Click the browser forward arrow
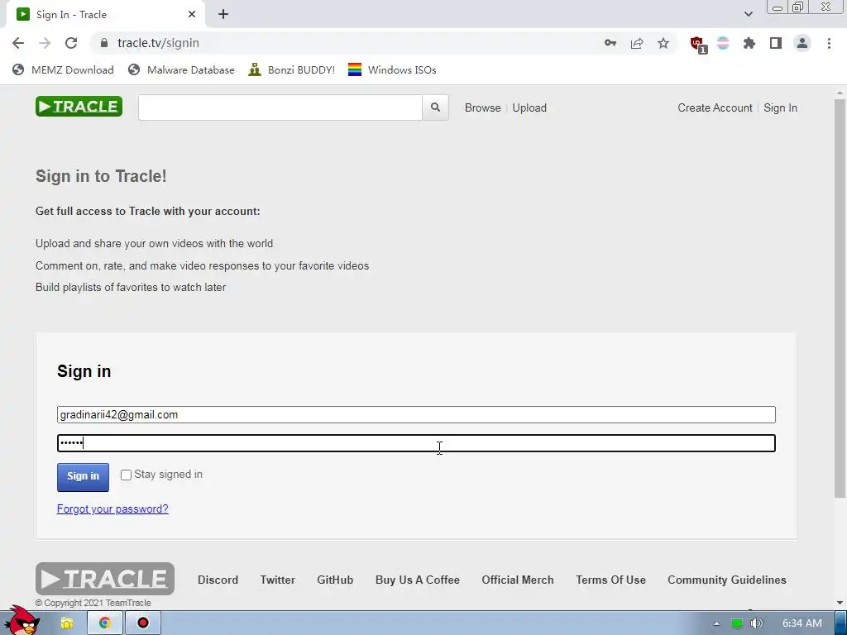Screen dimensions: 847x635 45,43
